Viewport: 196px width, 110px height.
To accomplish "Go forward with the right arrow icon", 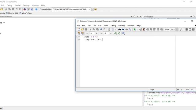I will (126, 29).
